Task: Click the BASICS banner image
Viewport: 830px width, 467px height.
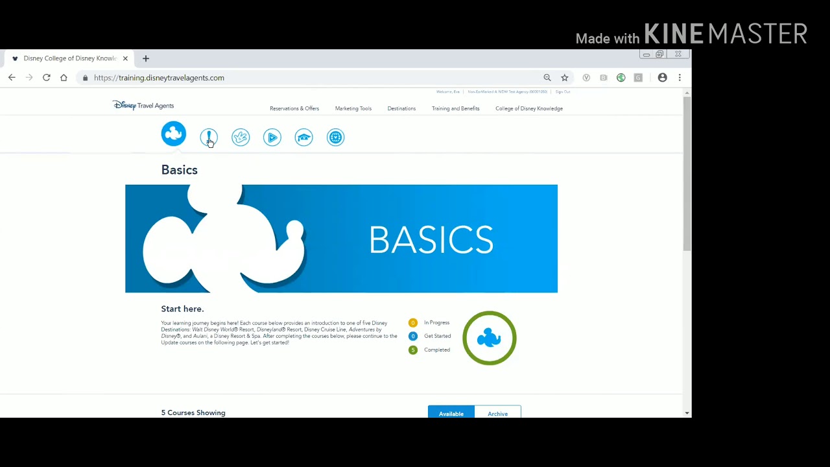Action: tap(341, 239)
